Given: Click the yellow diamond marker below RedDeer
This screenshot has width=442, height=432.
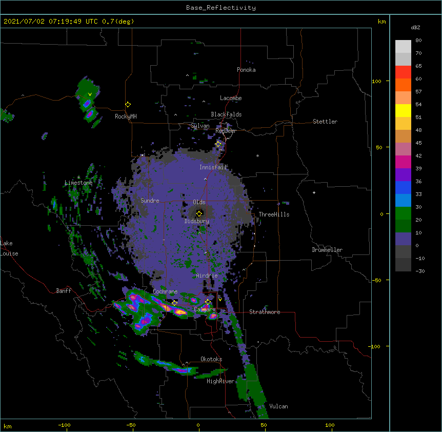Looking at the screenshot, I should [218, 144].
